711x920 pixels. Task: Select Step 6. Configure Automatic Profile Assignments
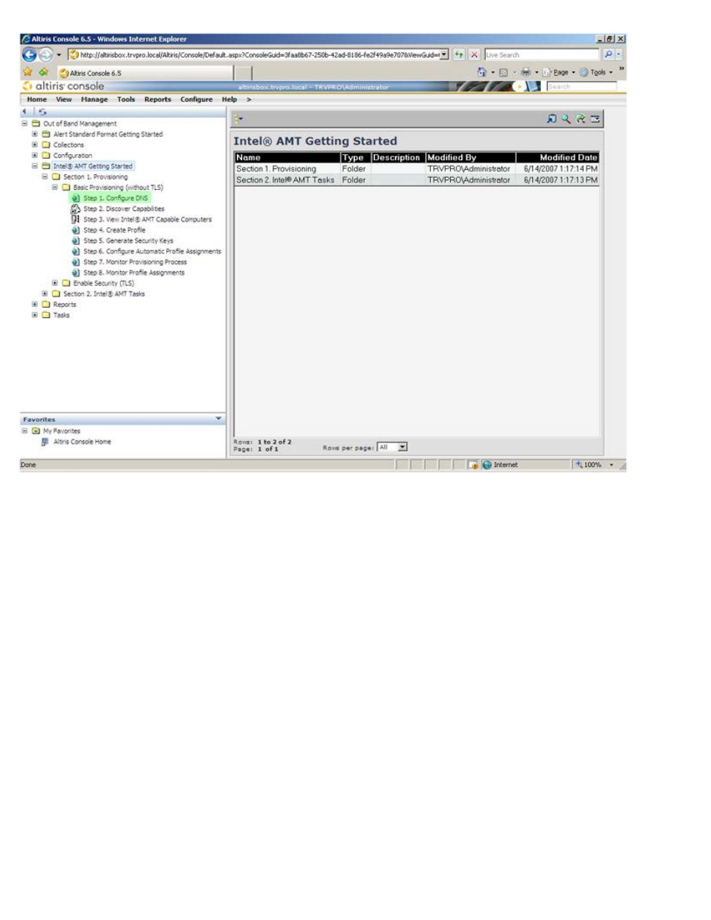[x=152, y=251]
